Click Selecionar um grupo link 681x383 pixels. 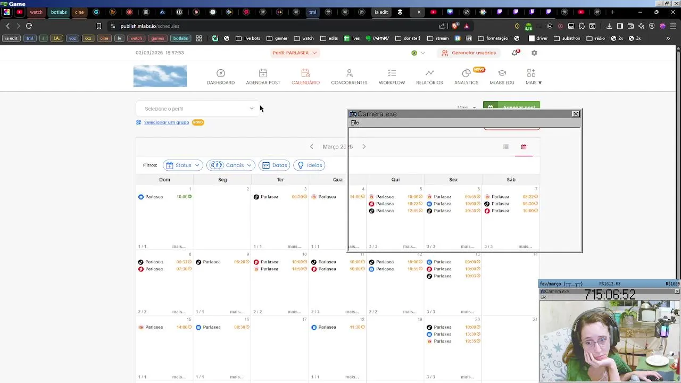(166, 122)
